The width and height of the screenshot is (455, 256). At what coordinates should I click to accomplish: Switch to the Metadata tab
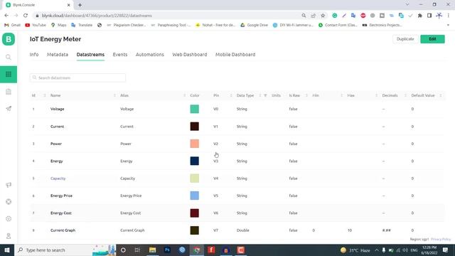pos(58,55)
